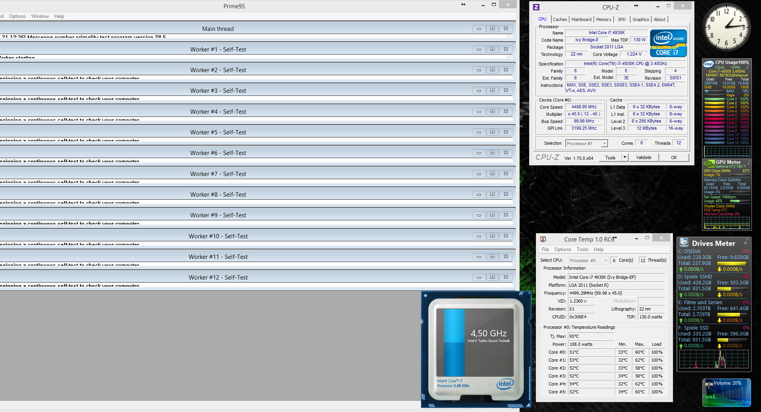This screenshot has width=761, height=412.
Task: Select the CPU tab in CPU-Z
Action: tap(542, 19)
